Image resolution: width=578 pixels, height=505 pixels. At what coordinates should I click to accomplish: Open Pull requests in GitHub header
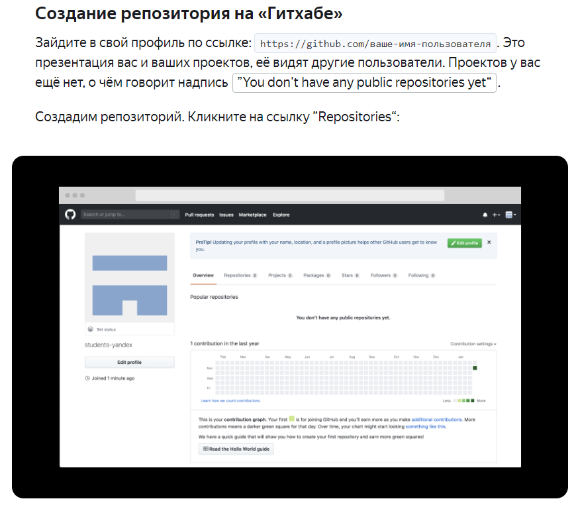(x=199, y=215)
